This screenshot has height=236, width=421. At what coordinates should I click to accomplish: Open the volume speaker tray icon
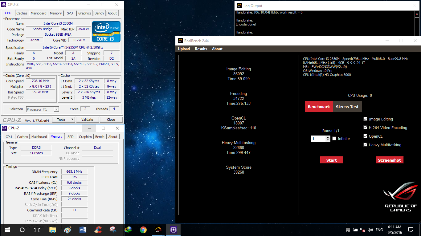coord(370,230)
